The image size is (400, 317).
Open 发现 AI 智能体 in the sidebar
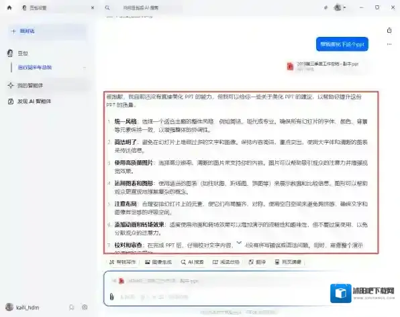point(30,101)
